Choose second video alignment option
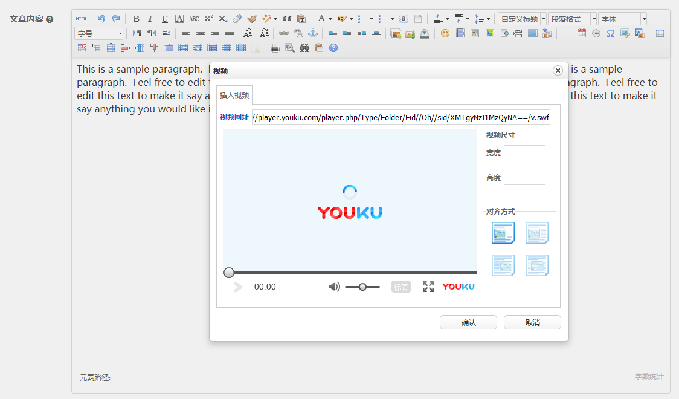 coord(537,233)
